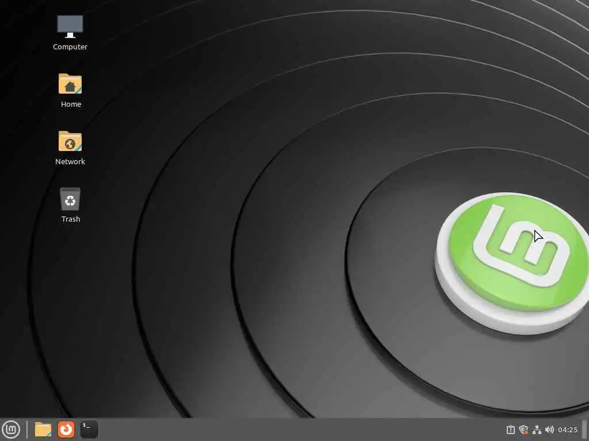Click the 'Network' label text
The width and height of the screenshot is (589, 441).
70,161
